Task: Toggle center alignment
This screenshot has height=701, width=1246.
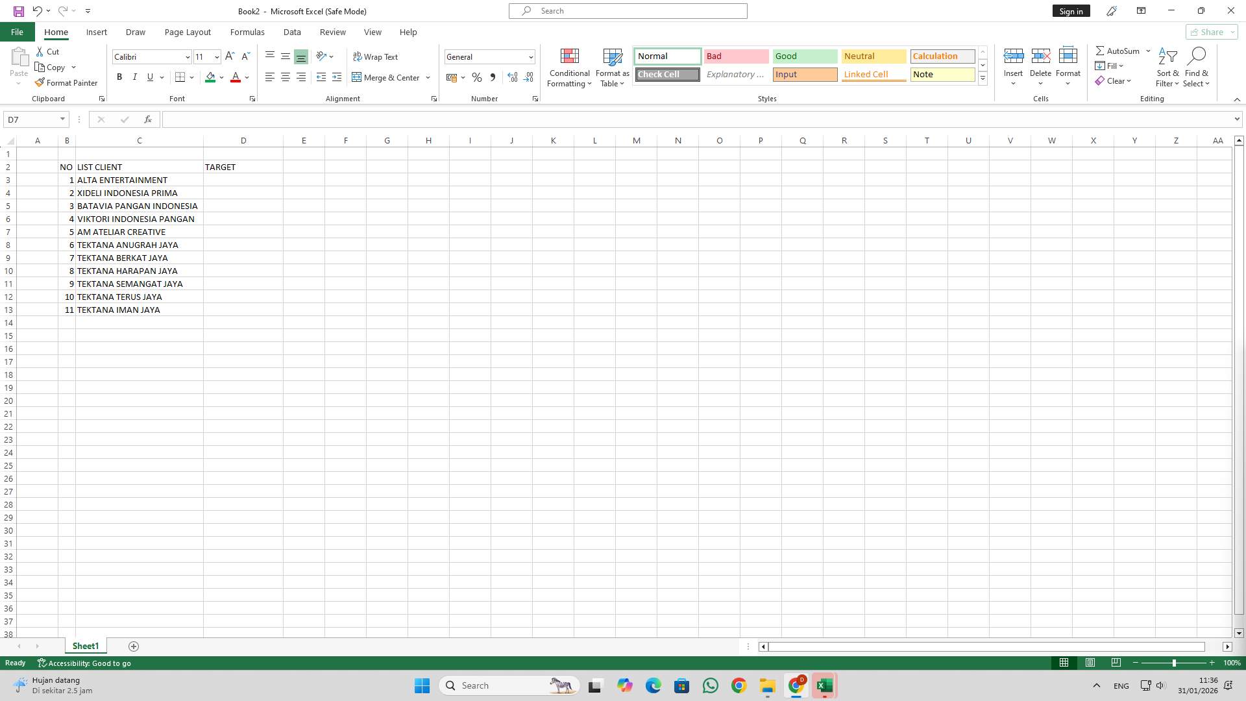Action: (x=286, y=77)
